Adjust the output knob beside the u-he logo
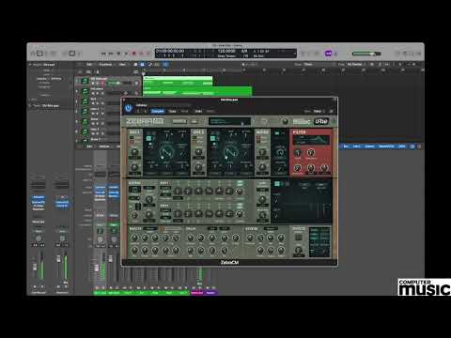 tap(285, 121)
